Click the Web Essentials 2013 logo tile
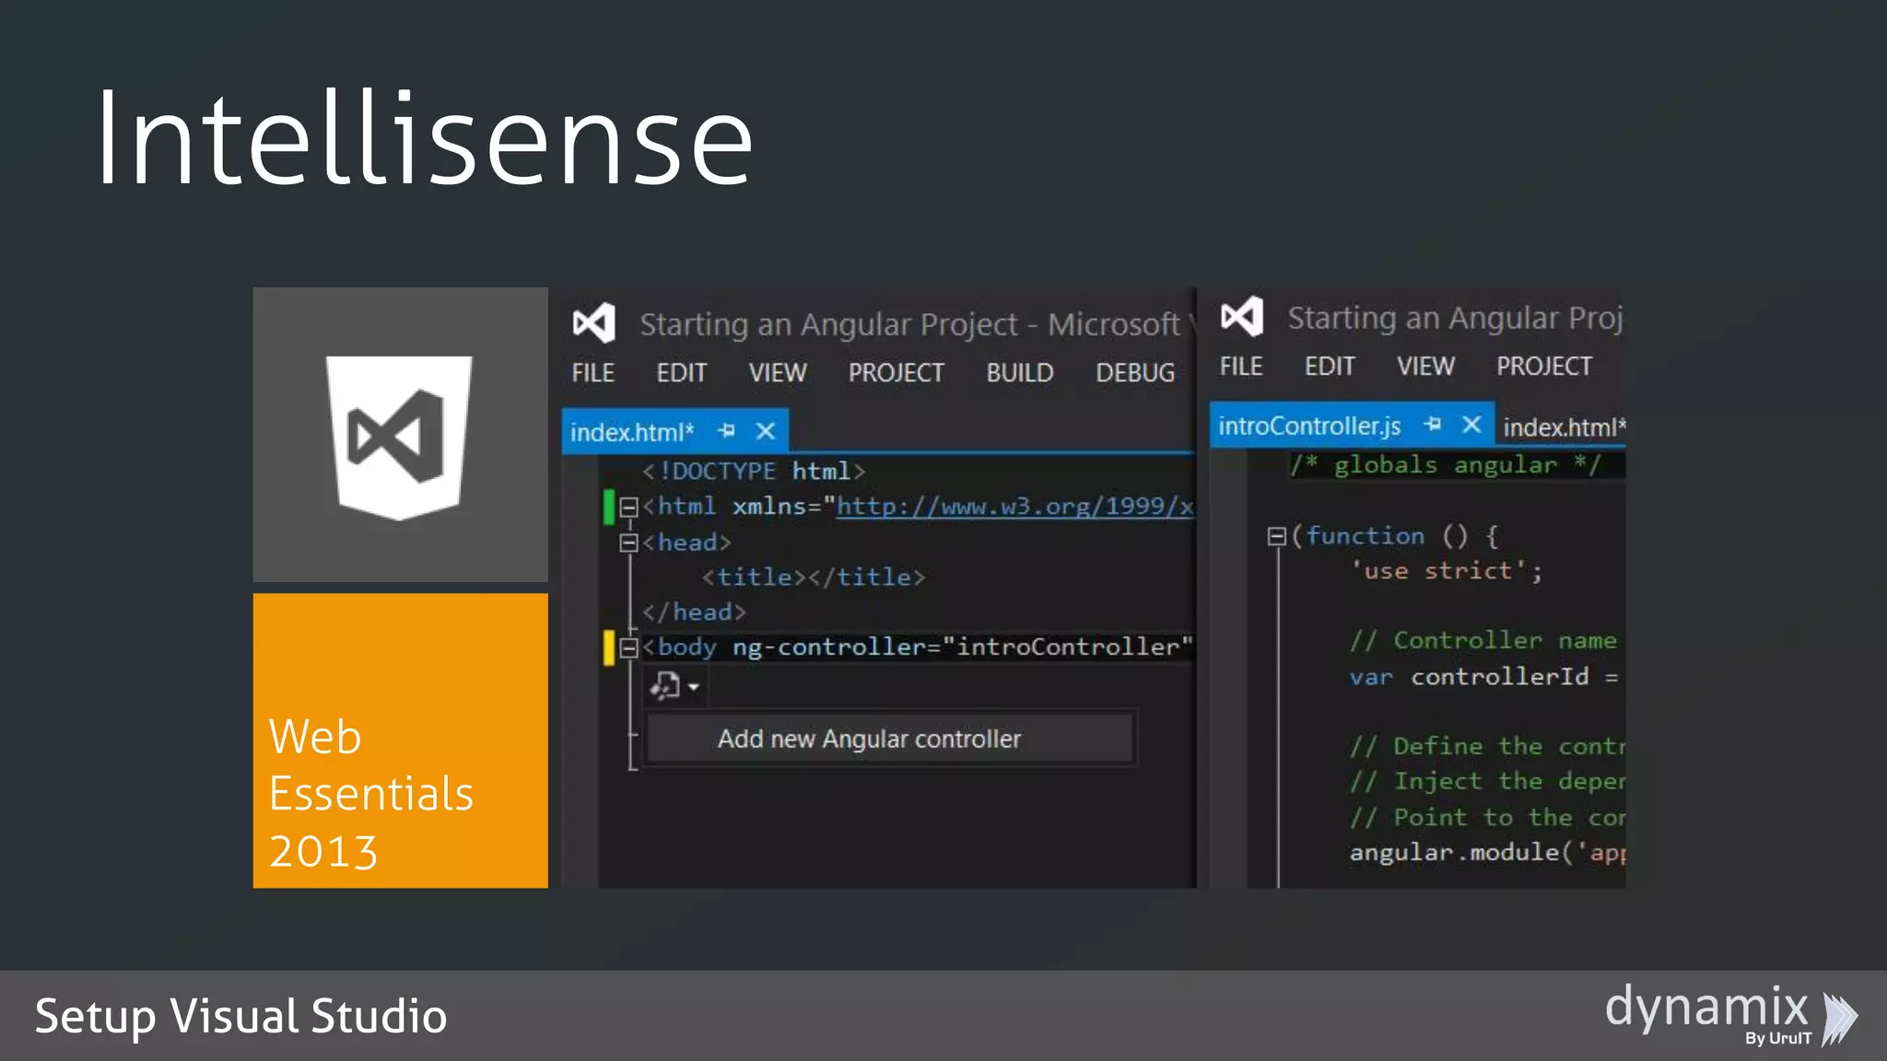Screen dimensions: 1887x1061 (400, 435)
